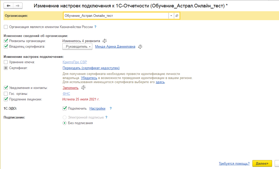Click scales icon next to Реквизиты организации
The image size is (279, 169).
pyautogui.click(x=104, y=41)
